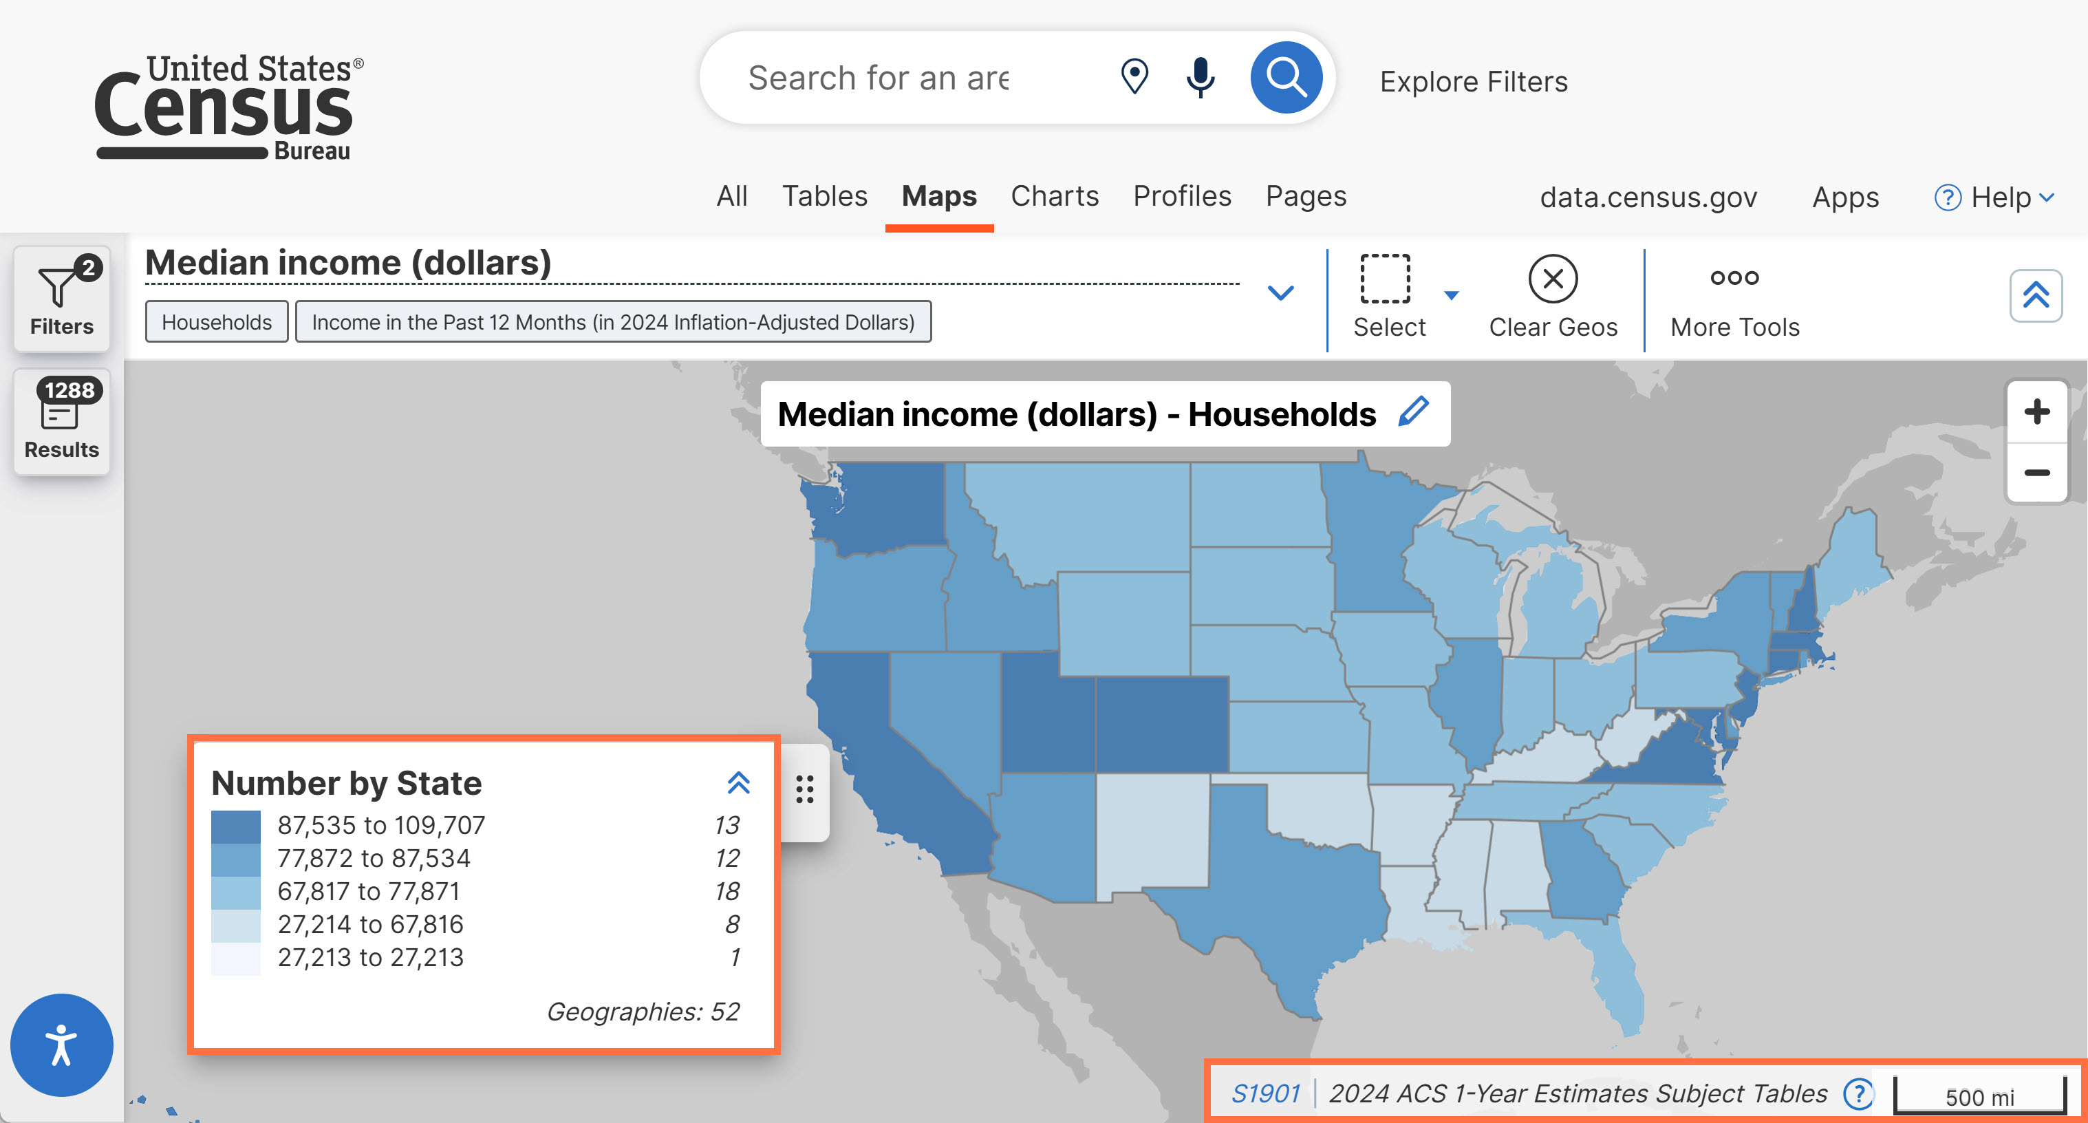This screenshot has height=1123, width=2088.
Task: Click the Clear Geos X icon
Action: coord(1552,280)
